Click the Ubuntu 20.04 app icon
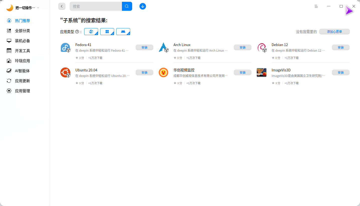The width and height of the screenshot is (360, 206). [x=65, y=72]
